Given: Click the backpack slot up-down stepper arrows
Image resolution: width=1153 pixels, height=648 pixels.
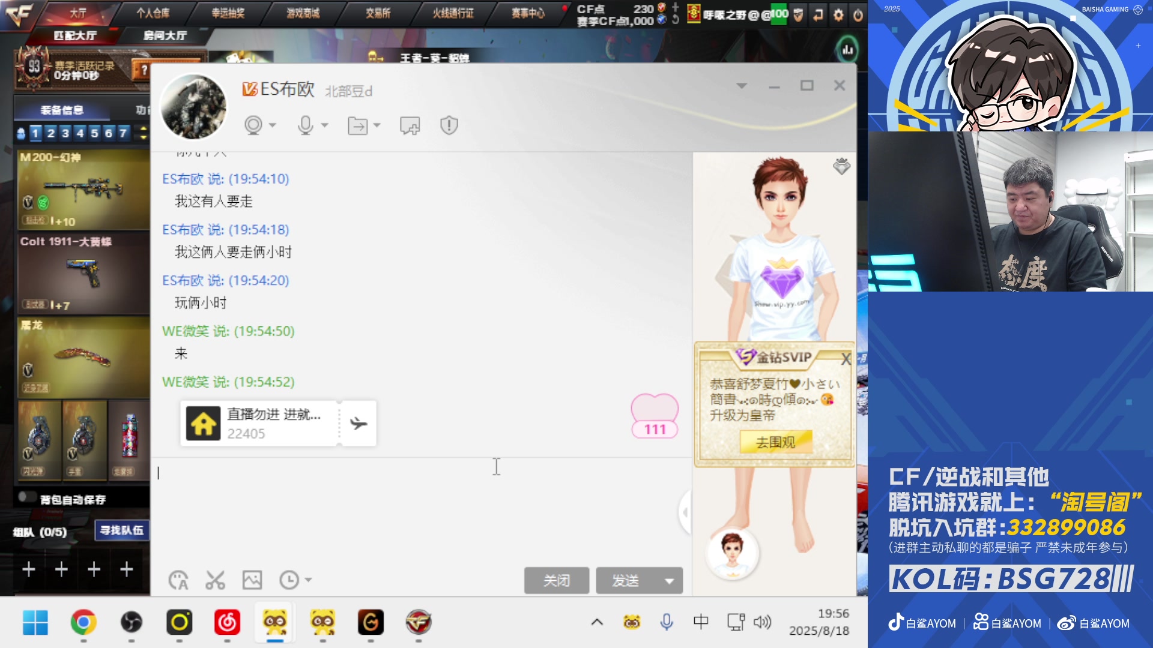Looking at the screenshot, I should 143,133.
